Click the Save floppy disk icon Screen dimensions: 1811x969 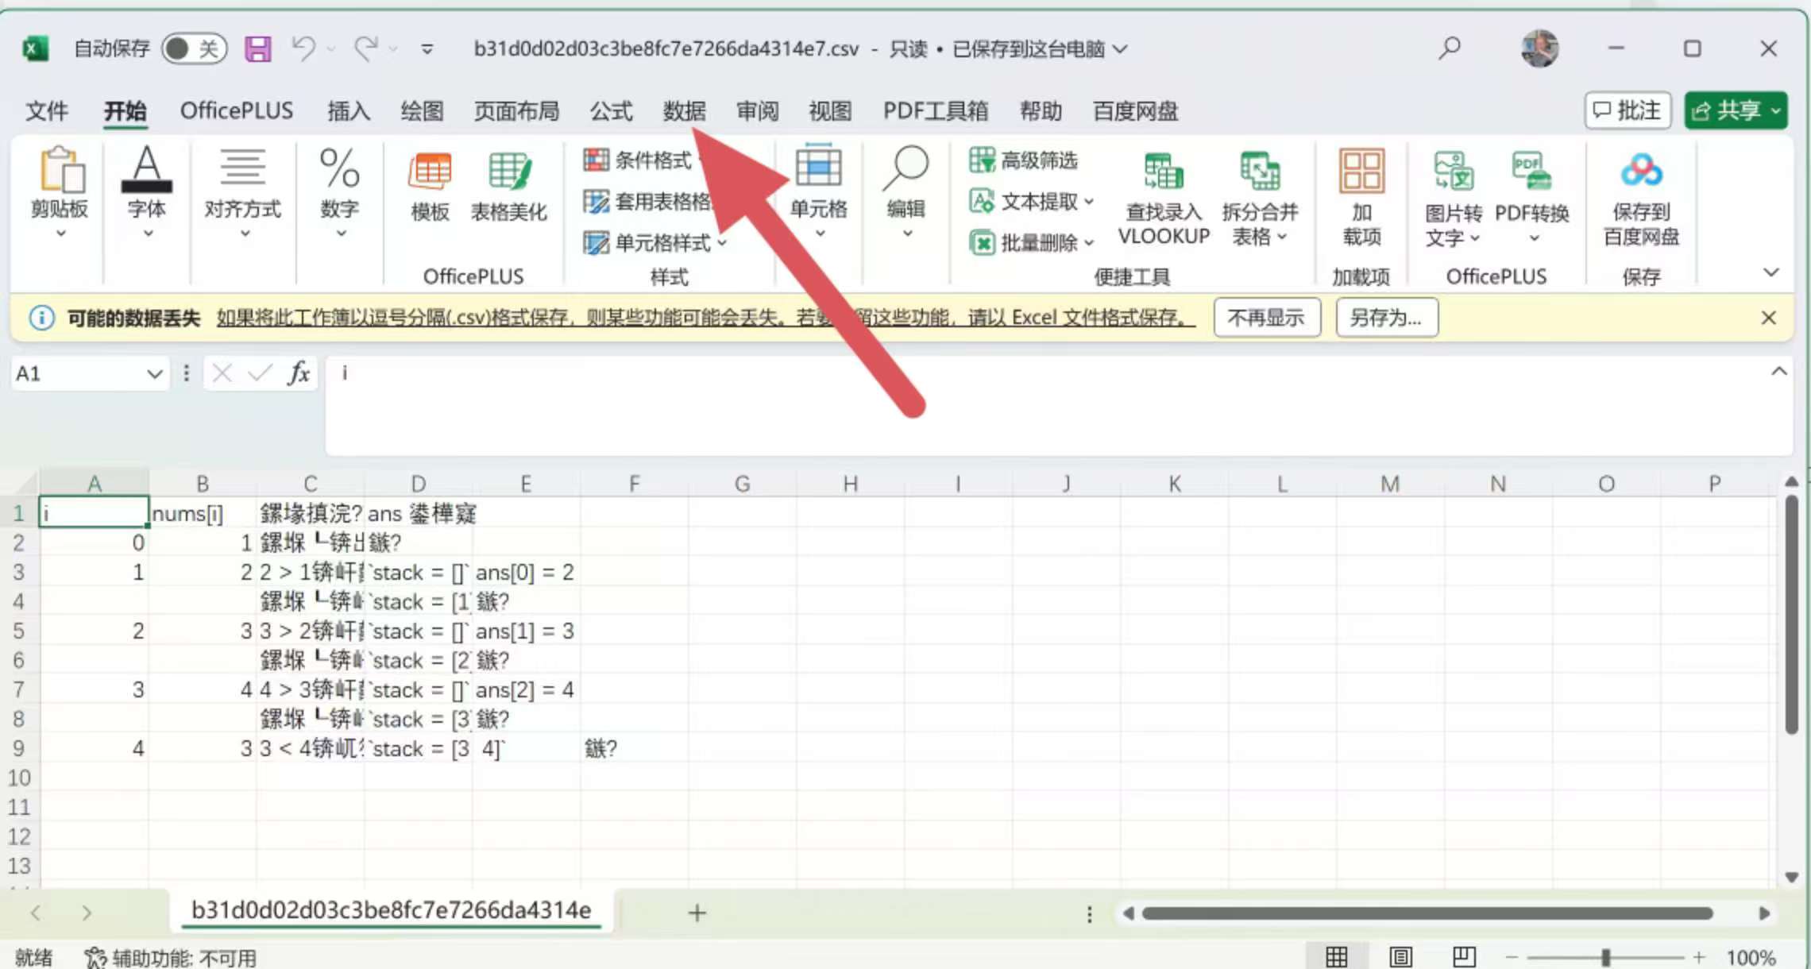(x=257, y=49)
